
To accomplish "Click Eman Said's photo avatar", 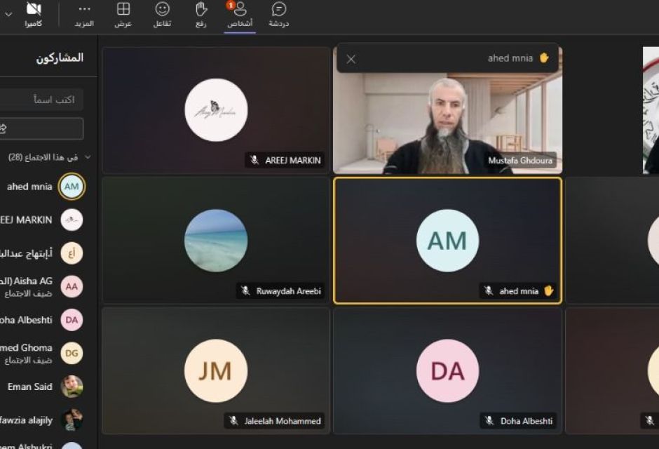I will (72, 387).
